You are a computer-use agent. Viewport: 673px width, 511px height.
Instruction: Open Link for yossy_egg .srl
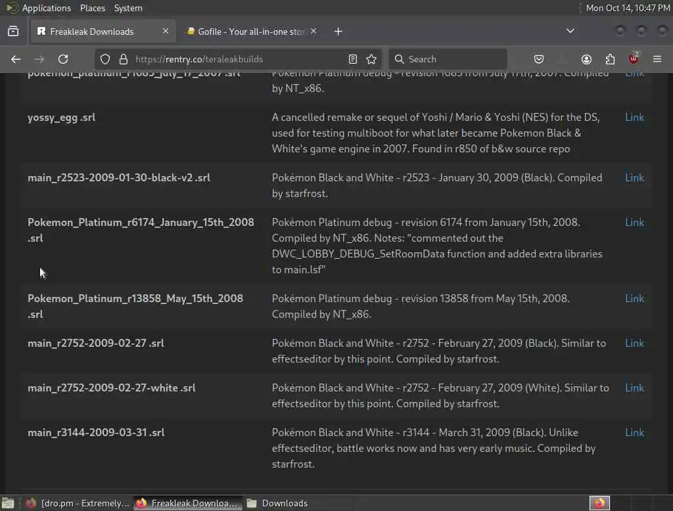(x=634, y=117)
